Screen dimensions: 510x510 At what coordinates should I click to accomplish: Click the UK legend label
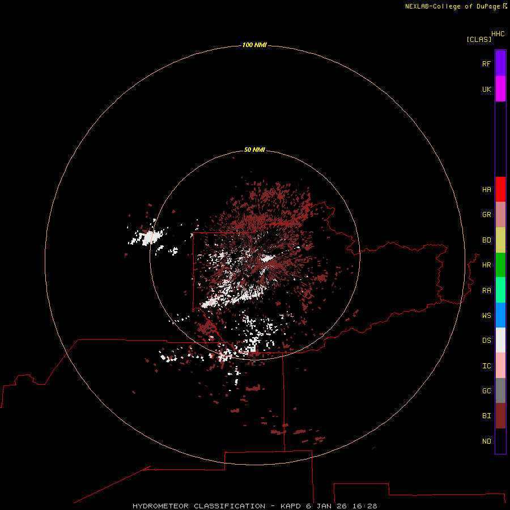click(486, 89)
